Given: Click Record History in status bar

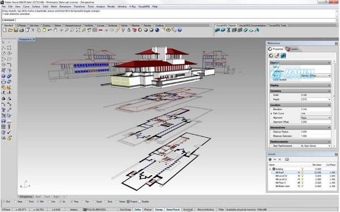Looking at the screenshot, I should (x=206, y=210).
